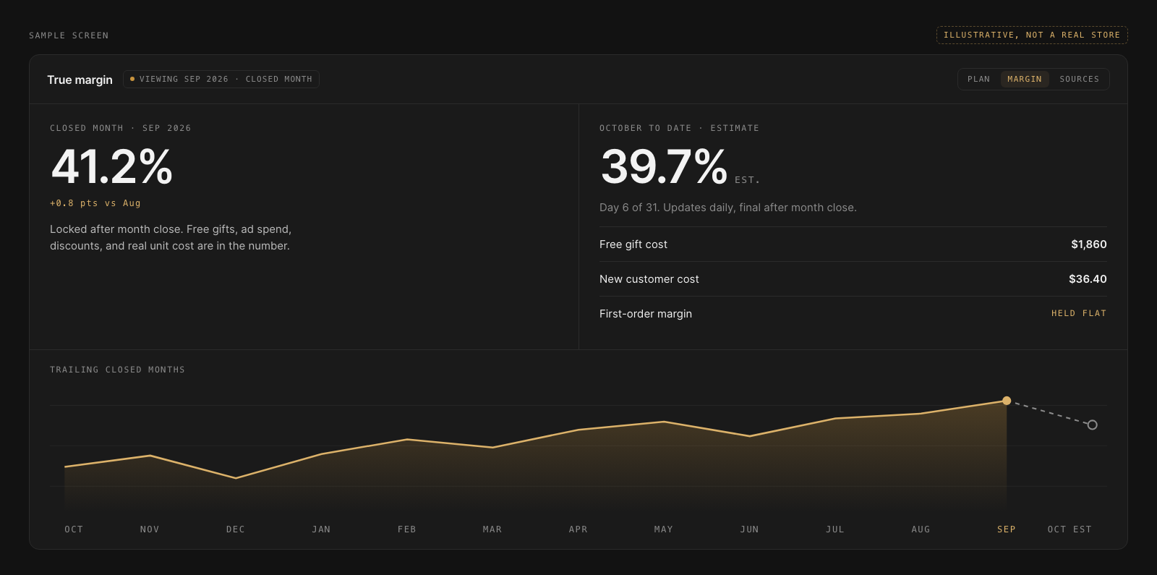Click the 39.7% October estimate figure
The height and width of the screenshot is (575, 1157).
tap(664, 166)
